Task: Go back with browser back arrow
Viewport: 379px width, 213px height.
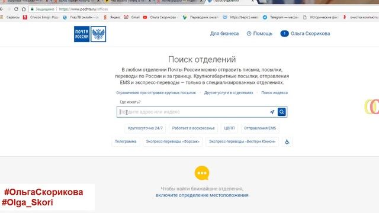Action: 2,9
